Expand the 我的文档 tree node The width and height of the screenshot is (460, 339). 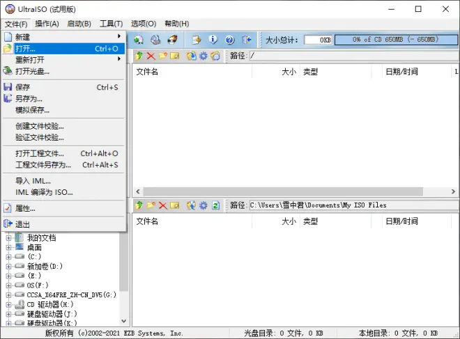click(x=8, y=238)
